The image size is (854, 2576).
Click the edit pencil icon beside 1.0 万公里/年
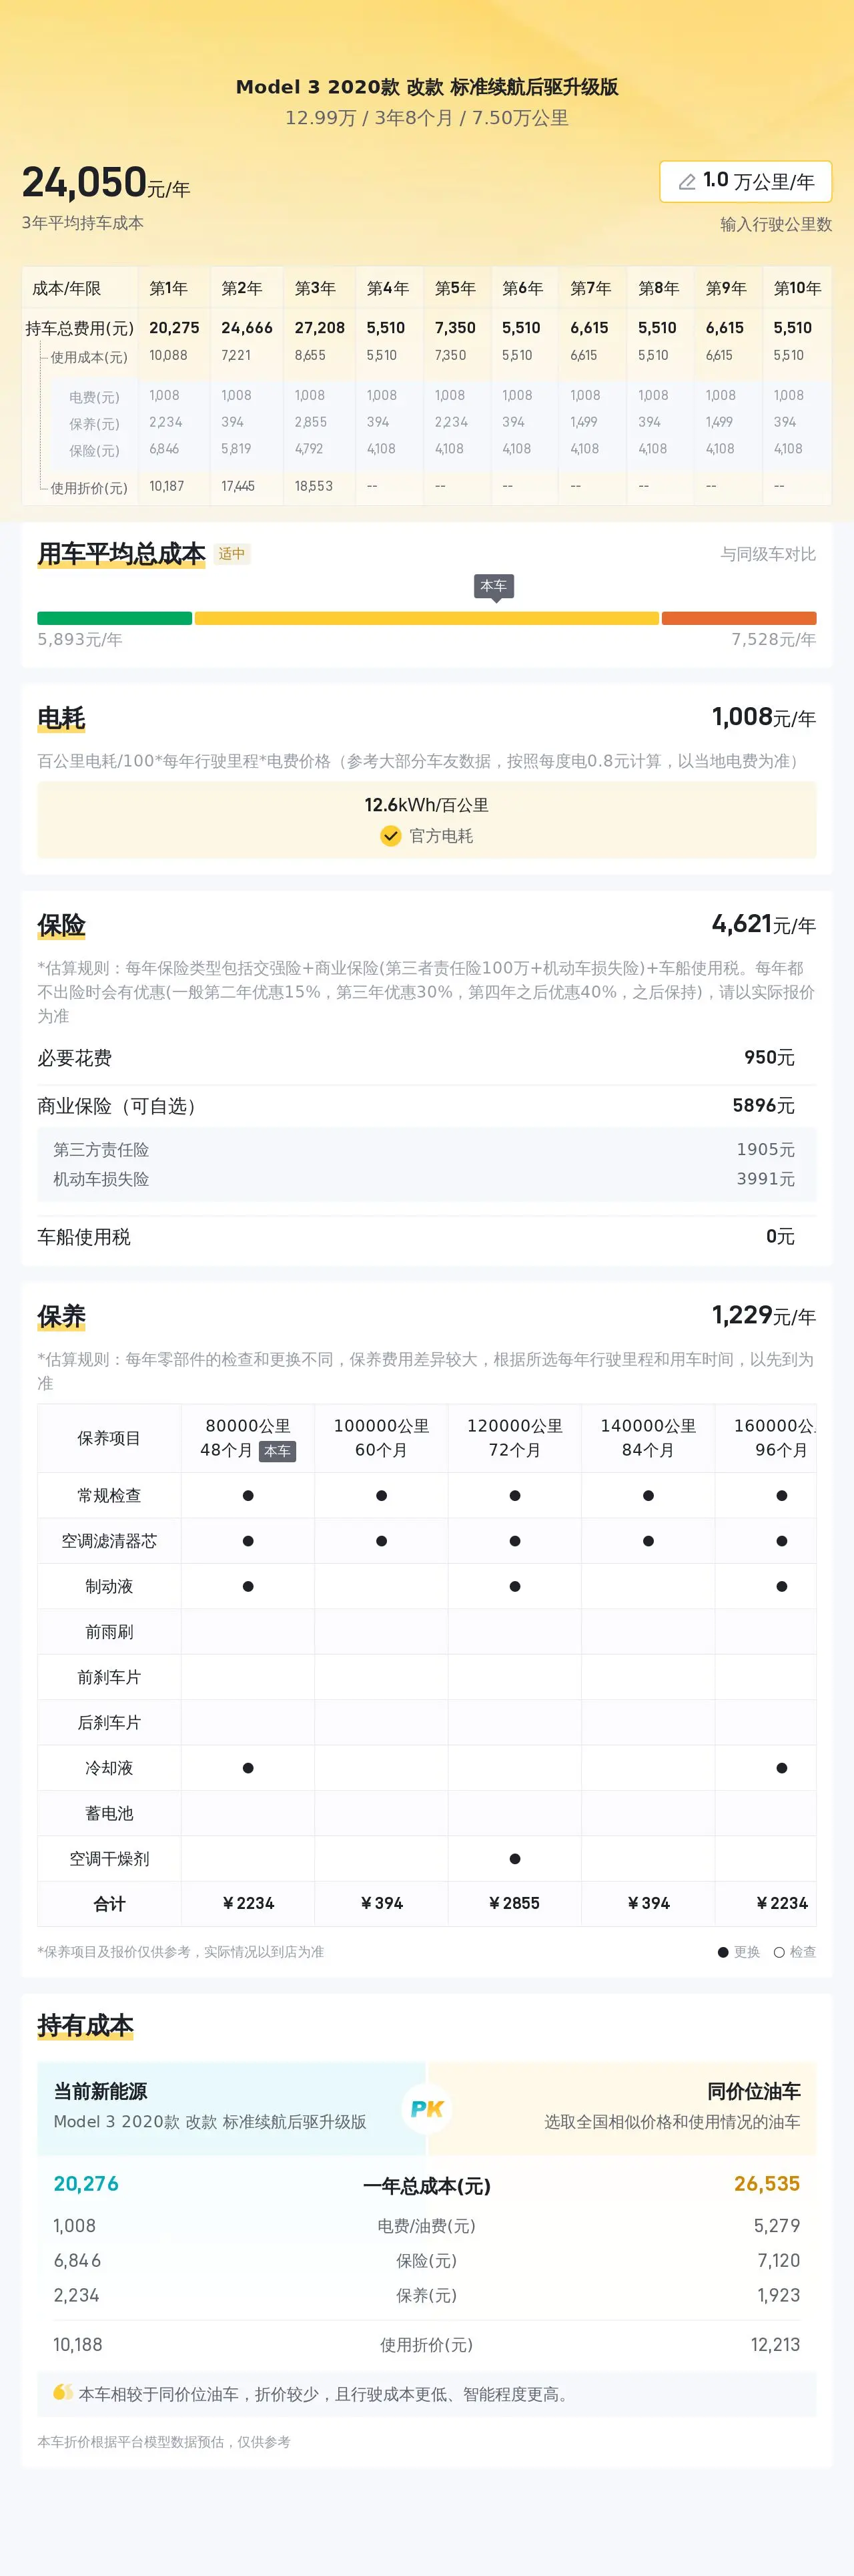pos(687,182)
